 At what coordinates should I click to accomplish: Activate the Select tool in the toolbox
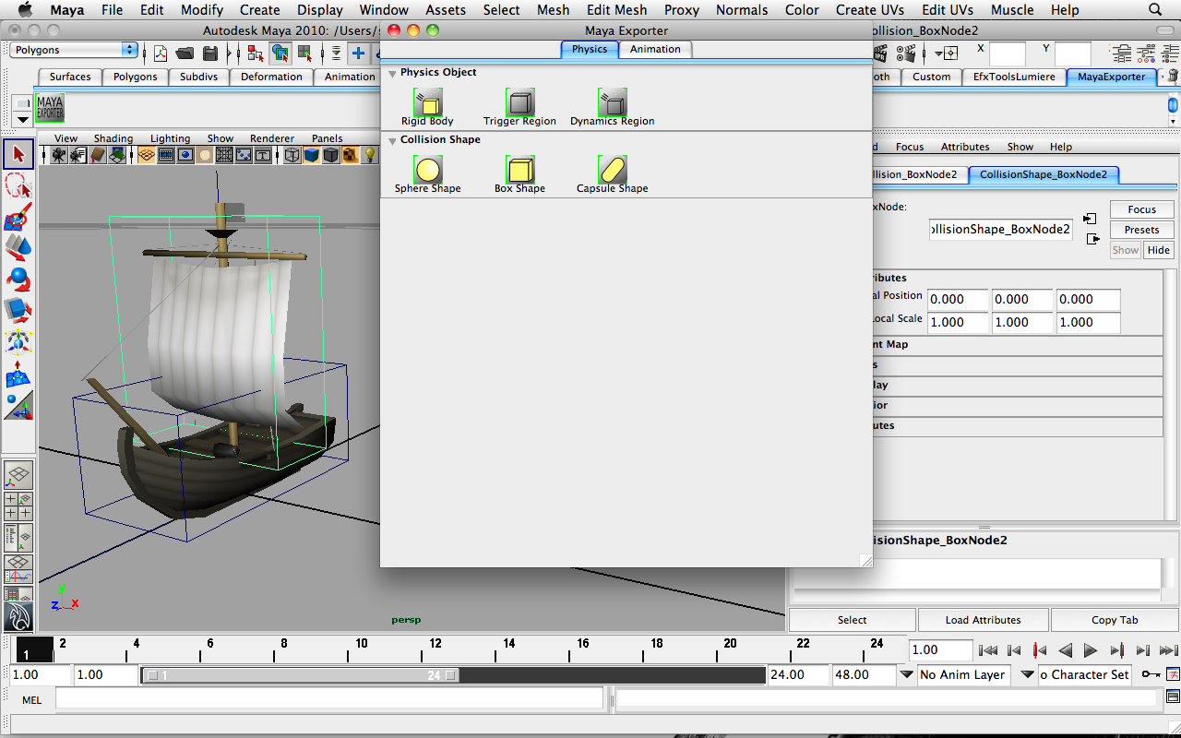click(x=18, y=154)
